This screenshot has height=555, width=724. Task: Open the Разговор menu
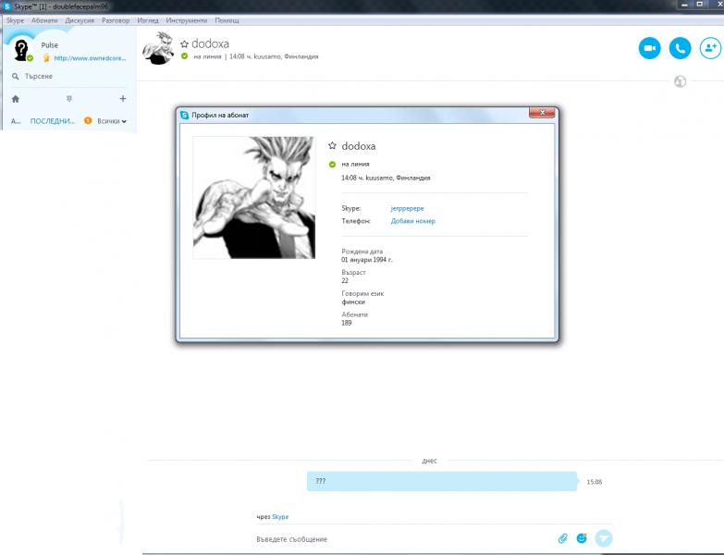pos(116,20)
